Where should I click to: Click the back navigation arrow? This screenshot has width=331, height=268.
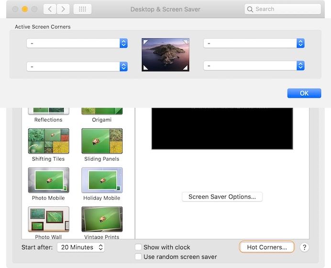[x=50, y=9]
